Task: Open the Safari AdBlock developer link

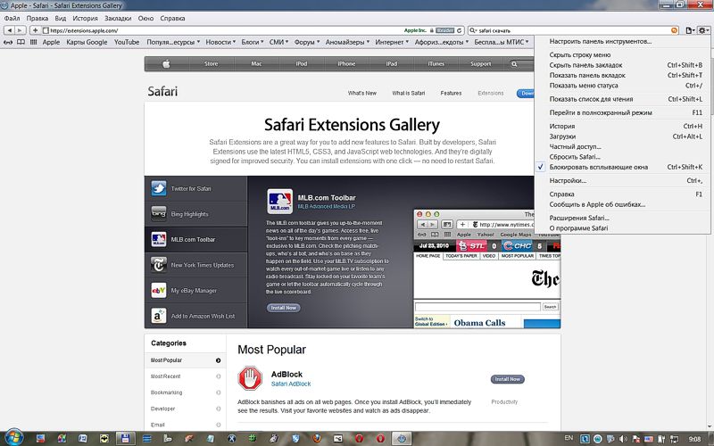Action: tap(291, 384)
